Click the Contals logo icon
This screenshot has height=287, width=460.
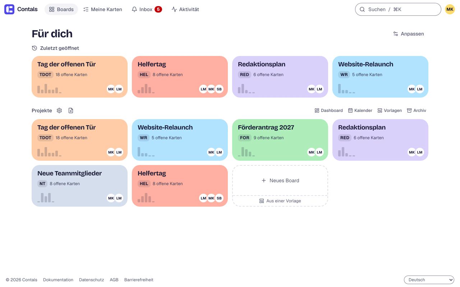(x=9, y=9)
